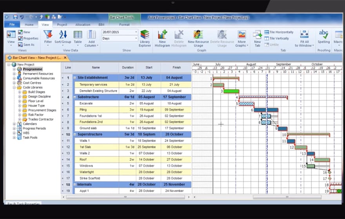
Task: Select Cost Centres in tree
Action: click(x=32, y=83)
